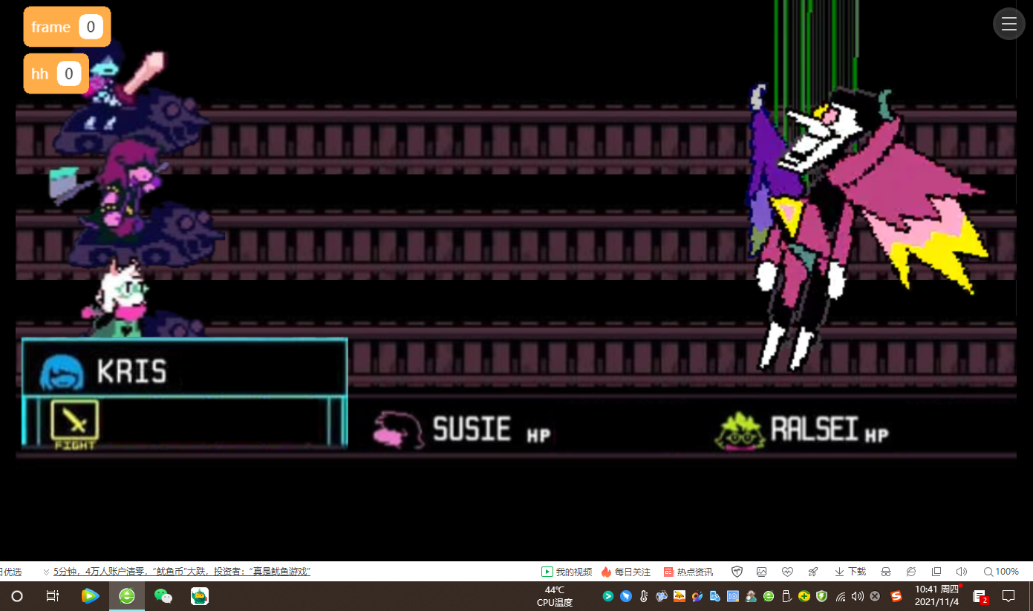Click the hh variable monitor

pos(56,73)
